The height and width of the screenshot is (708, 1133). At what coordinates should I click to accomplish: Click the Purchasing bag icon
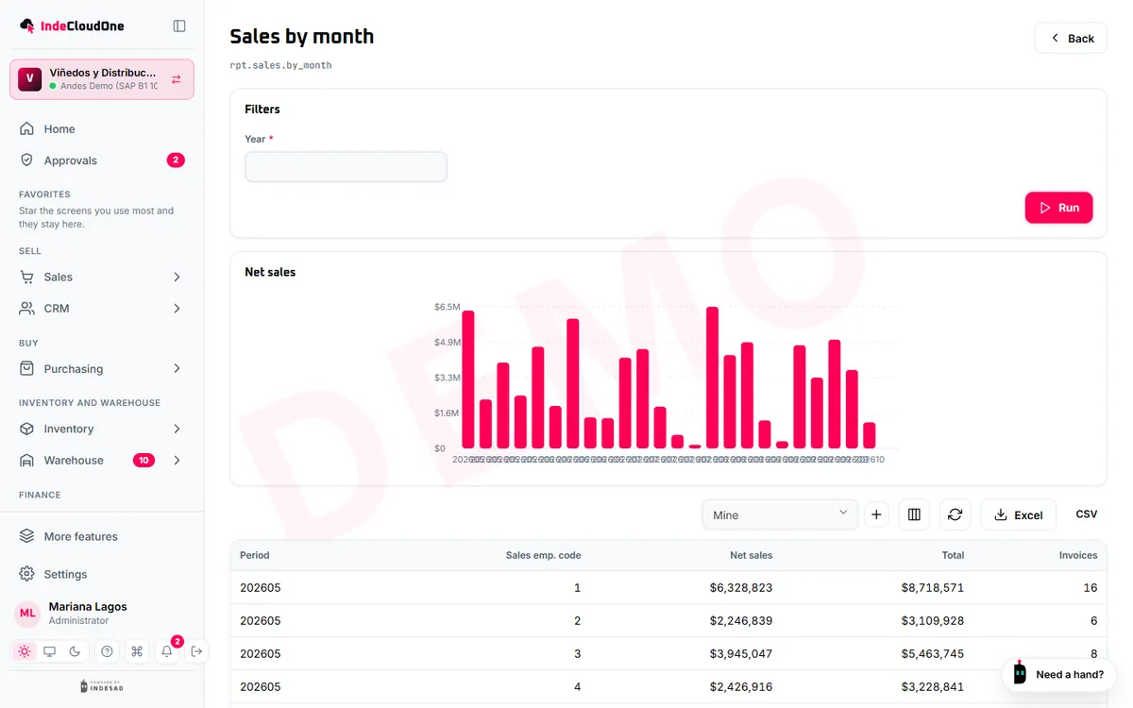[x=26, y=369]
